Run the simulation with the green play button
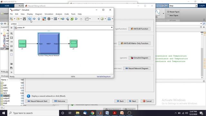The width and height of the screenshot is (206, 116). tap(72, 19)
